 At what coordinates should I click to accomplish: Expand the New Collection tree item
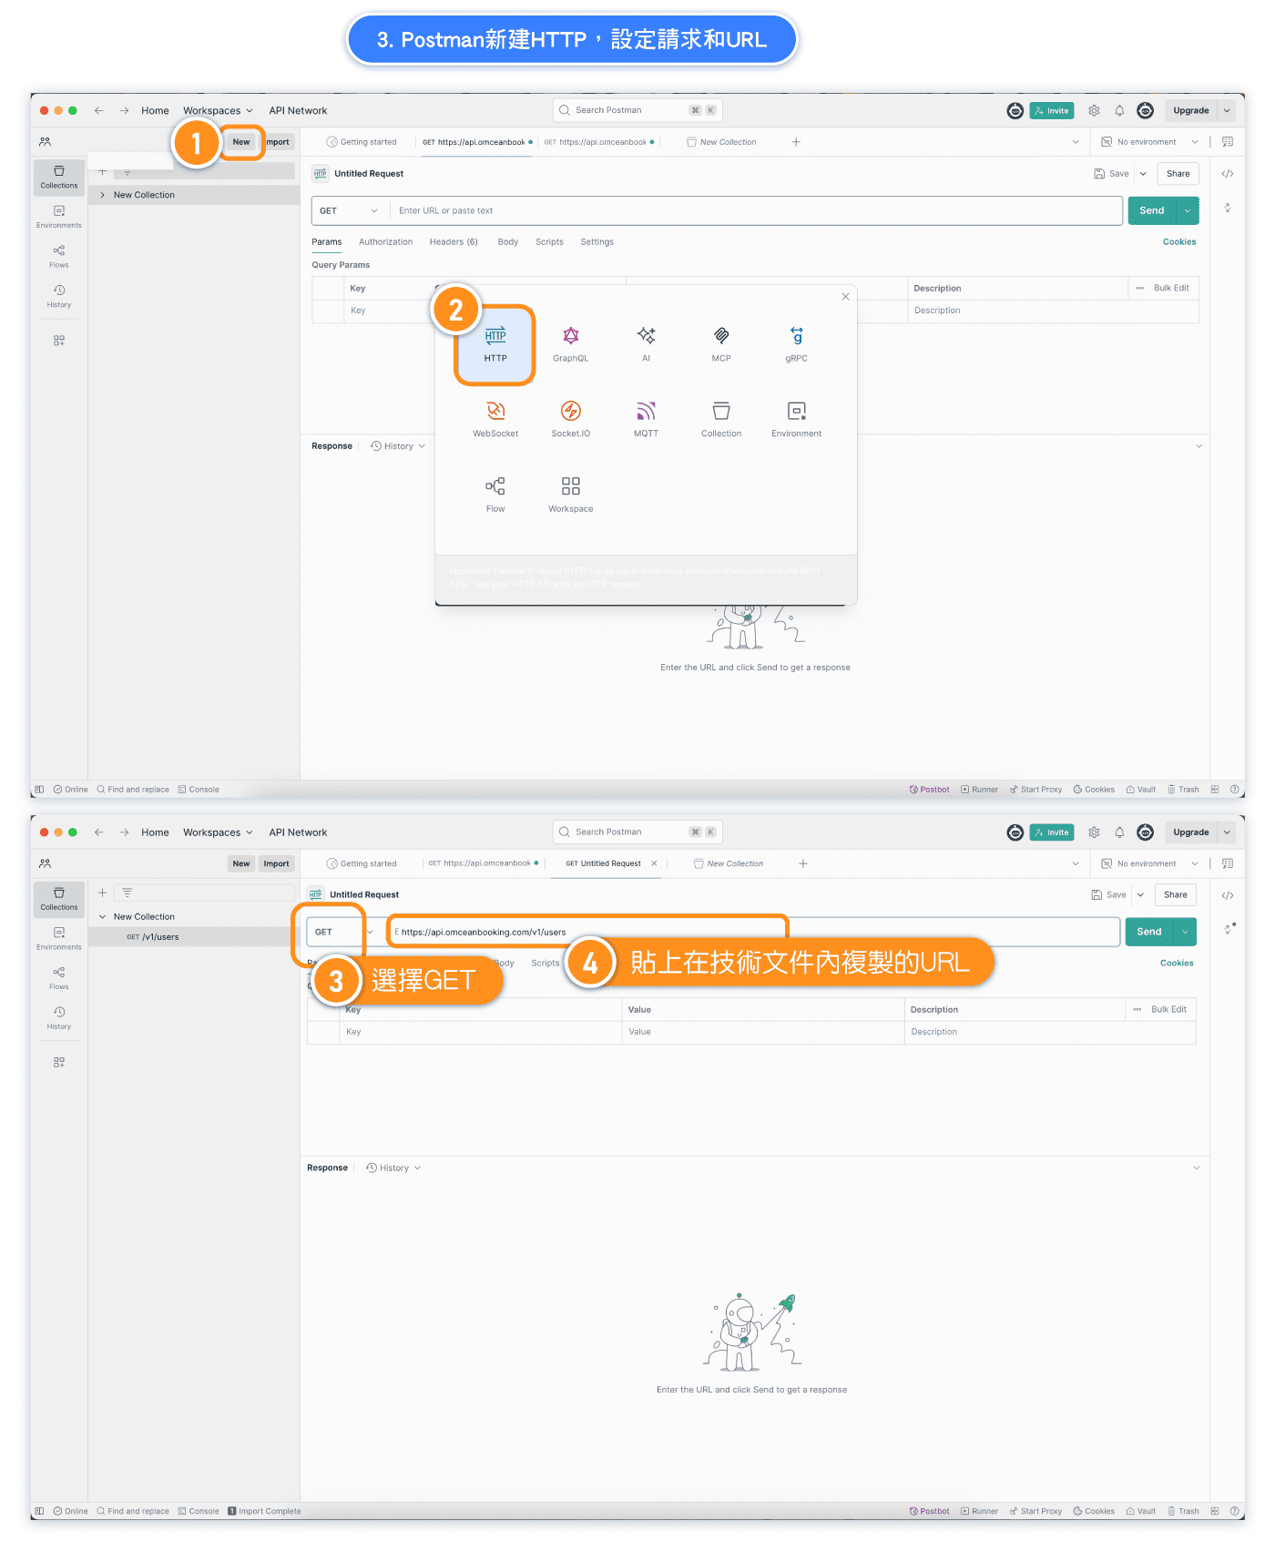click(103, 195)
